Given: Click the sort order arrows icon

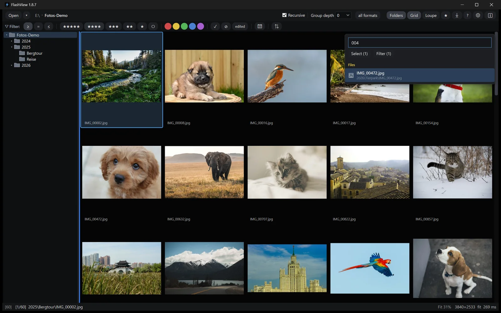Looking at the screenshot, I should 276,26.
